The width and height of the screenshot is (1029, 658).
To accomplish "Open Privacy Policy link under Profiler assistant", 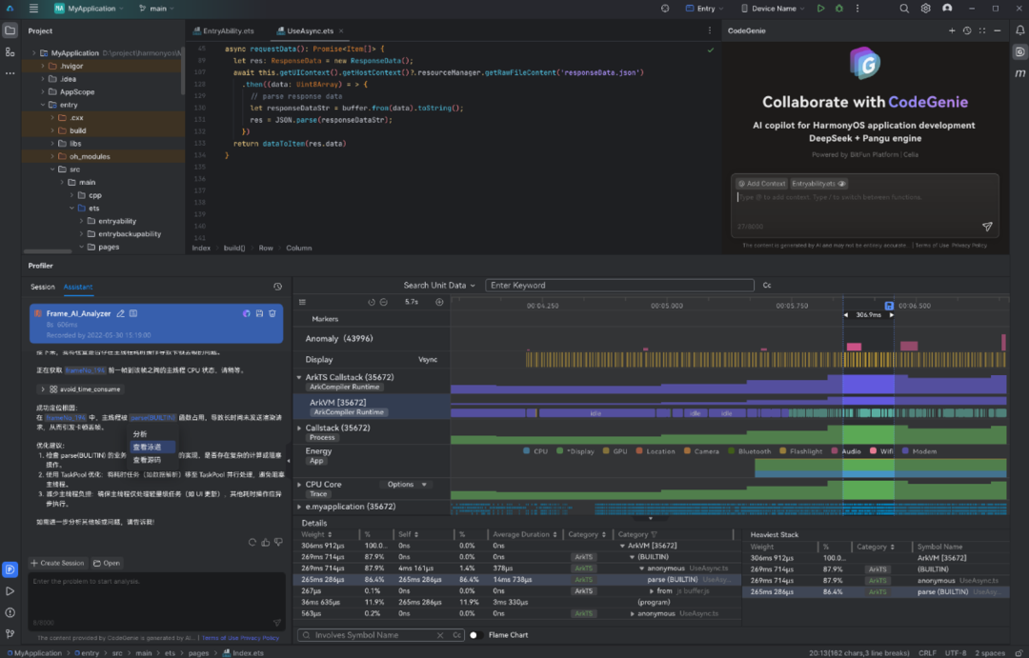I will tap(259, 638).
